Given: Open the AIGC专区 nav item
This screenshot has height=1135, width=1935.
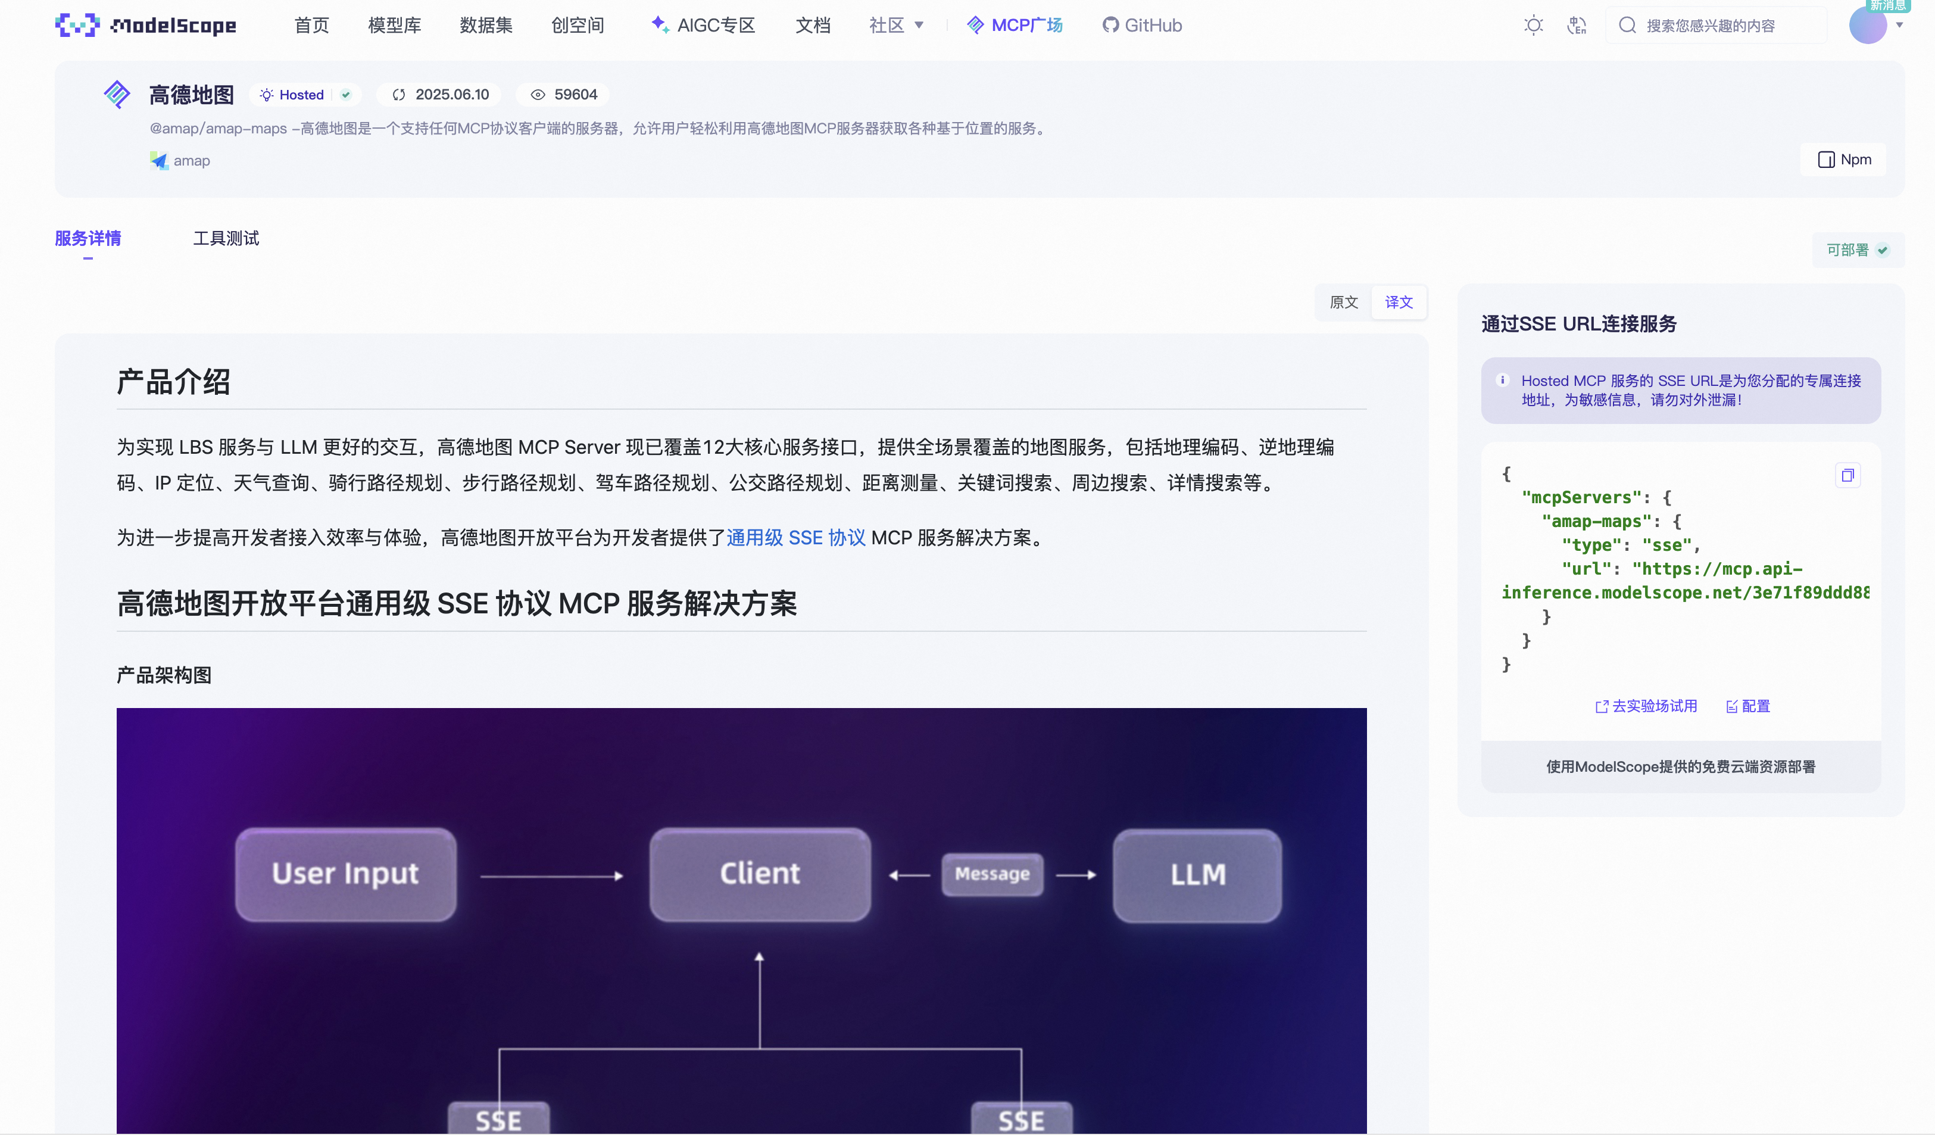Looking at the screenshot, I should coord(703,26).
